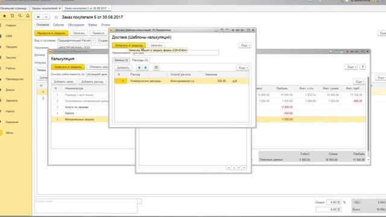This screenshot has width=386, height=217.
Task: Click Добавить расход in Калькуляция window
Action: click(92, 82)
